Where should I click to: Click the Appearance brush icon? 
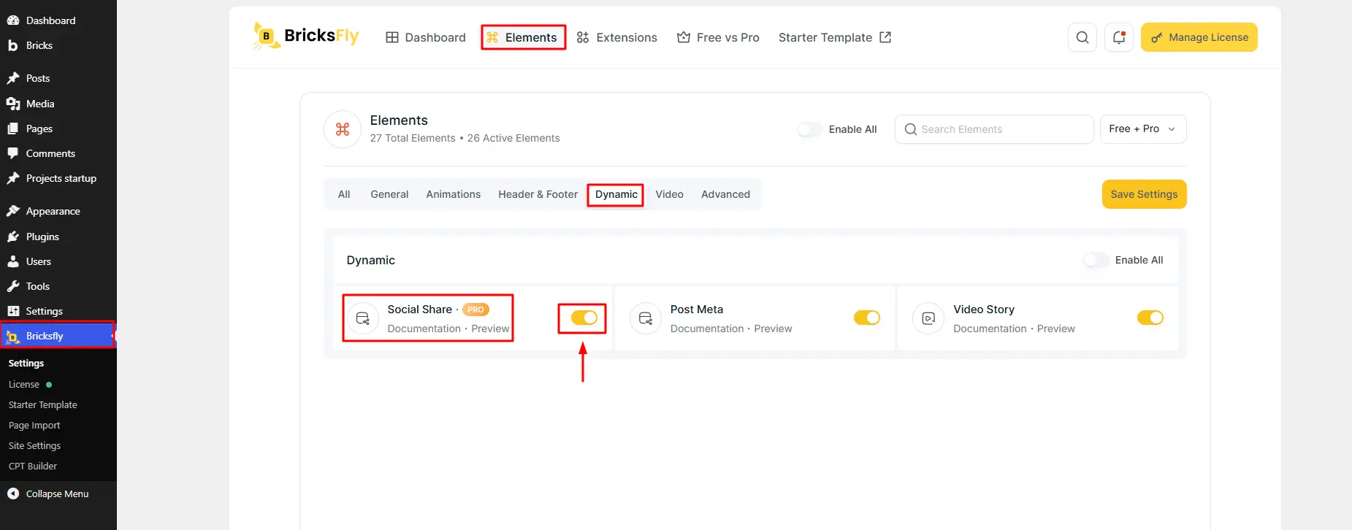[x=13, y=211]
